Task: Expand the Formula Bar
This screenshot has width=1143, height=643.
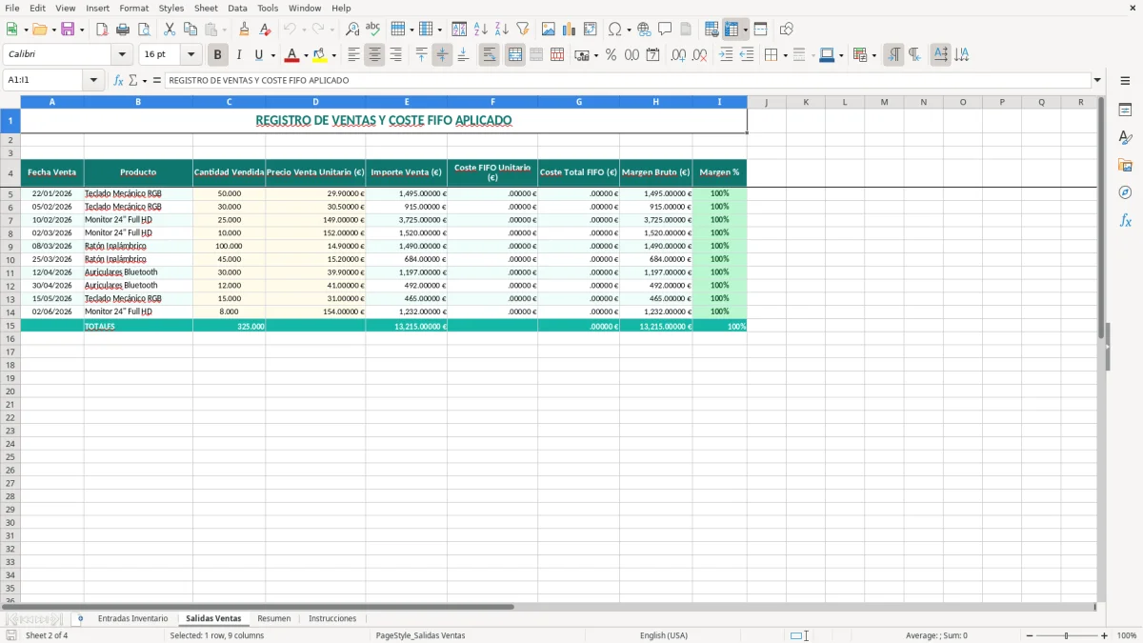Action: [x=1097, y=80]
